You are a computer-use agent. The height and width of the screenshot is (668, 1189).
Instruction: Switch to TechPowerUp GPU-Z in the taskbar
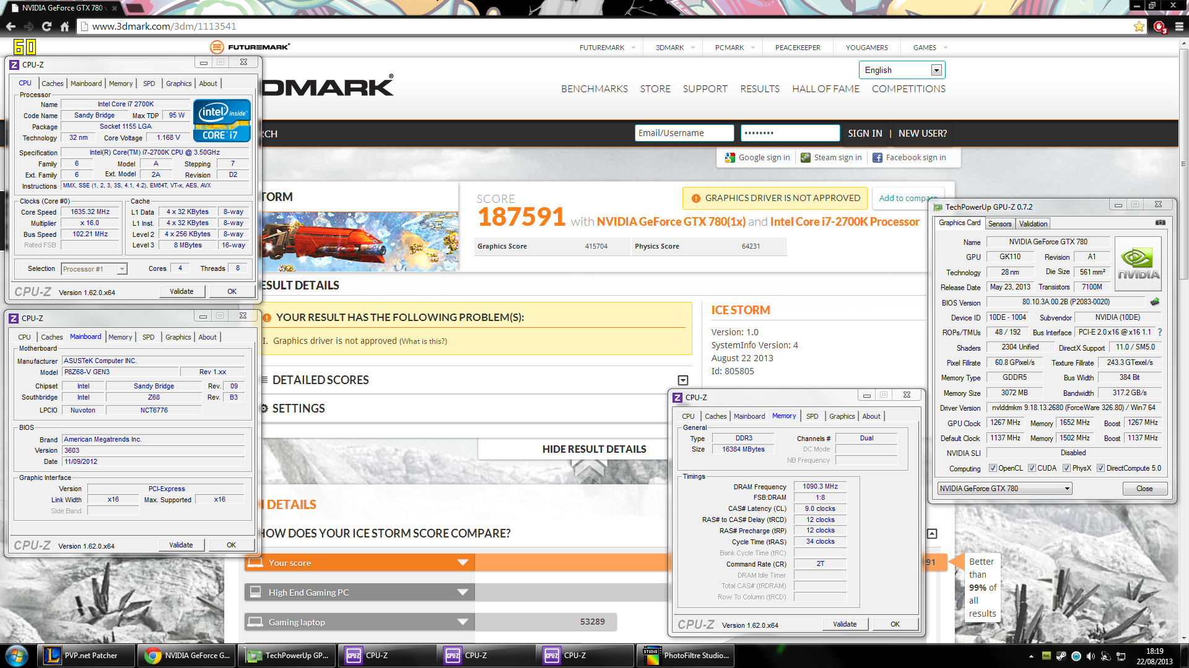pyautogui.click(x=287, y=656)
